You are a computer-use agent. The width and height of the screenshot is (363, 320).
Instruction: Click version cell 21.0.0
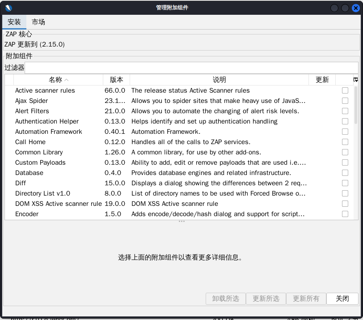point(115,111)
